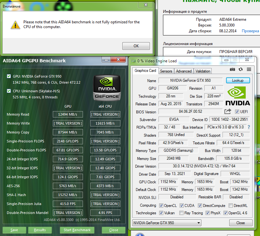Click the Lookup button
The image size is (260, 236).
point(238,80)
